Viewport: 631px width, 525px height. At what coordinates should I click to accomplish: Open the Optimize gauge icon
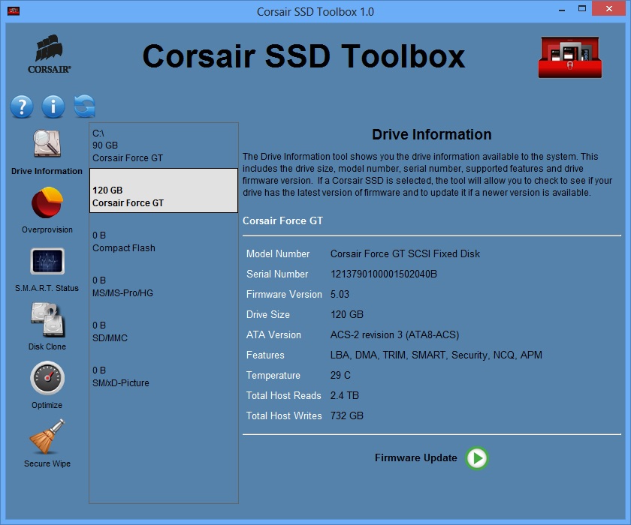[x=47, y=378]
